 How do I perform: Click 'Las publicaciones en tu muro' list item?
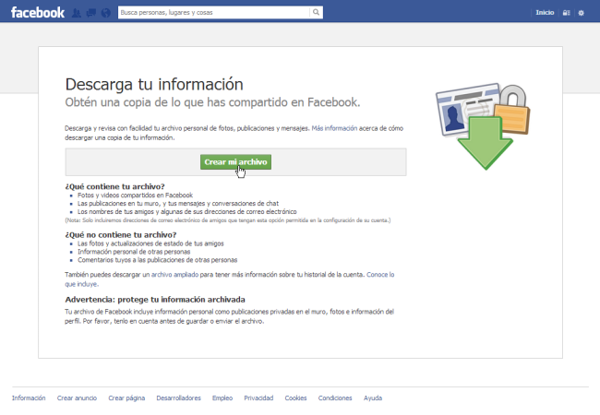coord(178,203)
